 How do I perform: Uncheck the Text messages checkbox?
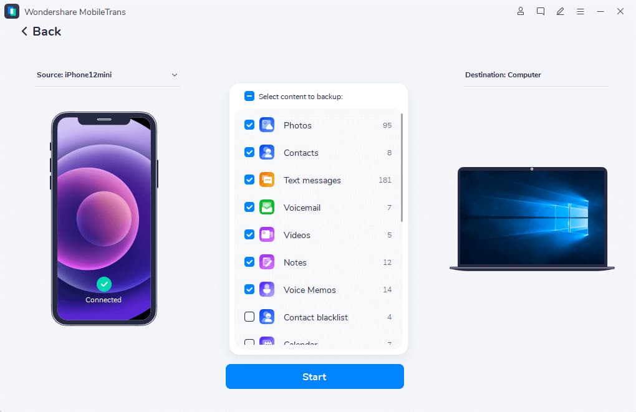tap(249, 180)
